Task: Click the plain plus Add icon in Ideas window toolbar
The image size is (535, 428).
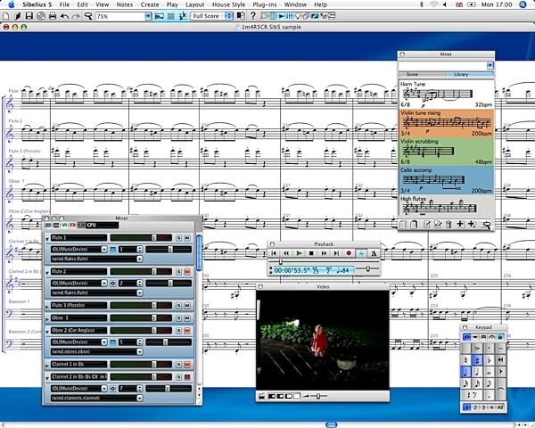Action: tap(460, 224)
